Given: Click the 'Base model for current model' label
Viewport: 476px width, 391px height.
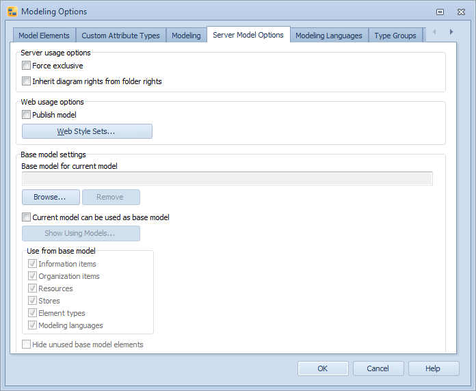Looking at the screenshot, I should tap(69, 166).
